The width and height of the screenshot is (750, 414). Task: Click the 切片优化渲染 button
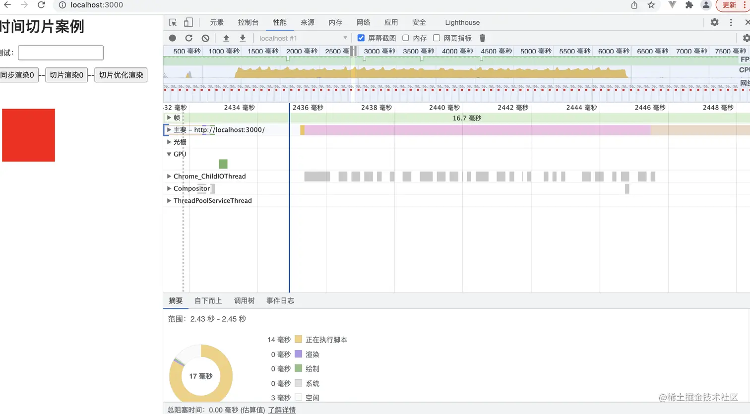point(121,75)
